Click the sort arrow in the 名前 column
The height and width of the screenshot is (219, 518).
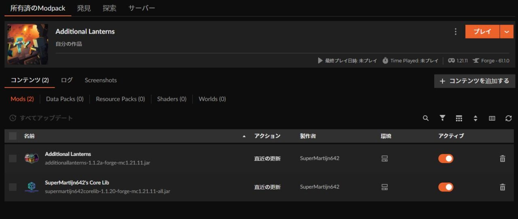click(244, 136)
